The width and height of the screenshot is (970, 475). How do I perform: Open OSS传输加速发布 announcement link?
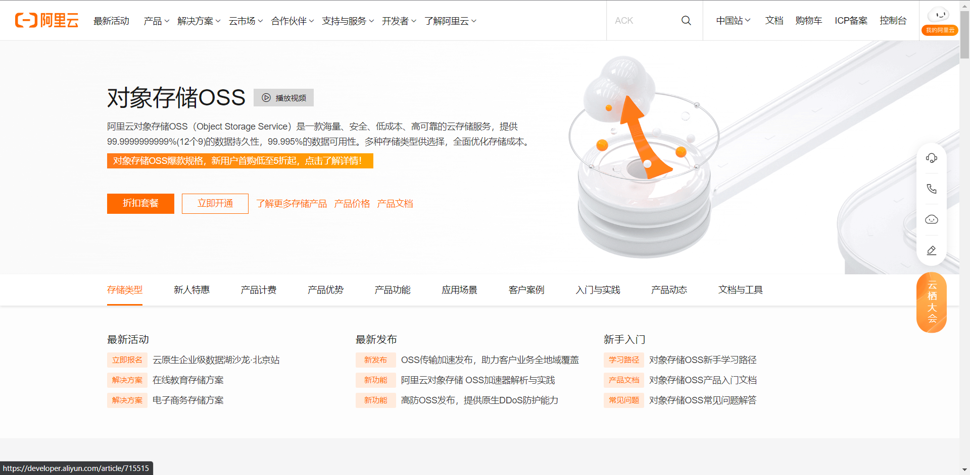(490, 360)
